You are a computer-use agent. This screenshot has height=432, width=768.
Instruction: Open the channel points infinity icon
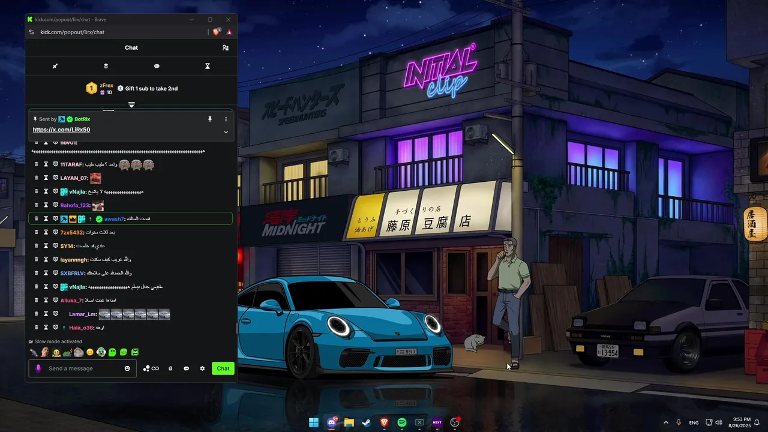(151, 368)
